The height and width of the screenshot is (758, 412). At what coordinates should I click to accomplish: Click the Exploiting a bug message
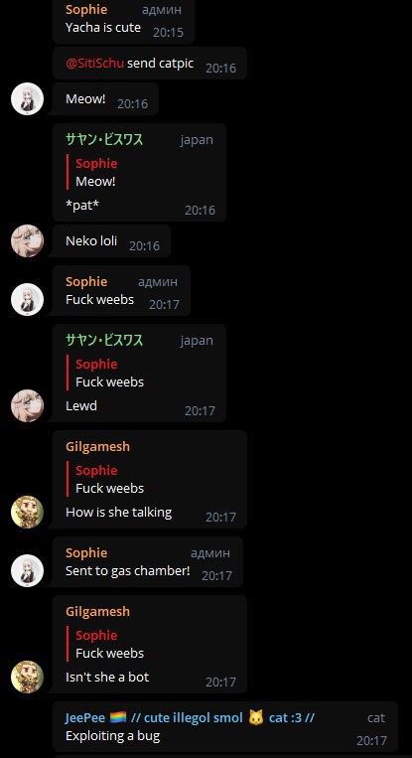112,736
